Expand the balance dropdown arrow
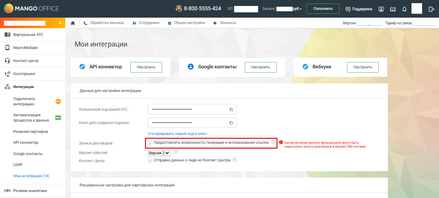 (301, 9)
